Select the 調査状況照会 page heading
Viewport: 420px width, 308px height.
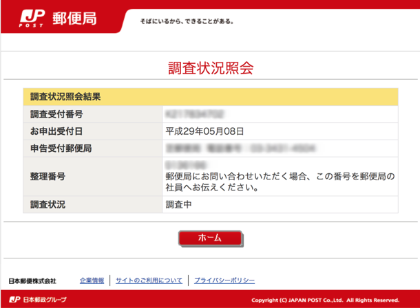(211, 68)
